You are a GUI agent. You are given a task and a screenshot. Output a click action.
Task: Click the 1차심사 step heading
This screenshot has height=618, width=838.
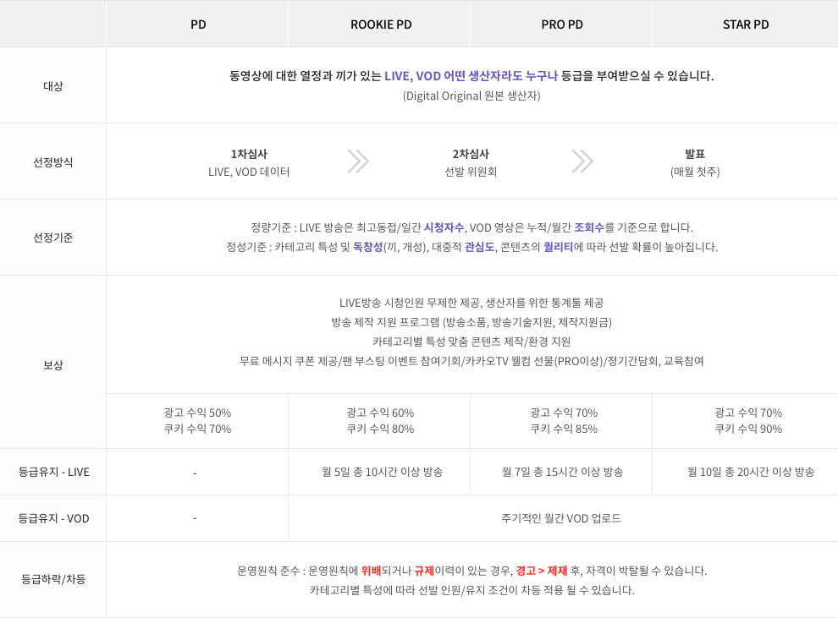(249, 154)
